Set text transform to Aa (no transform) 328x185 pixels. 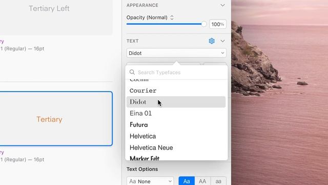coord(187,181)
